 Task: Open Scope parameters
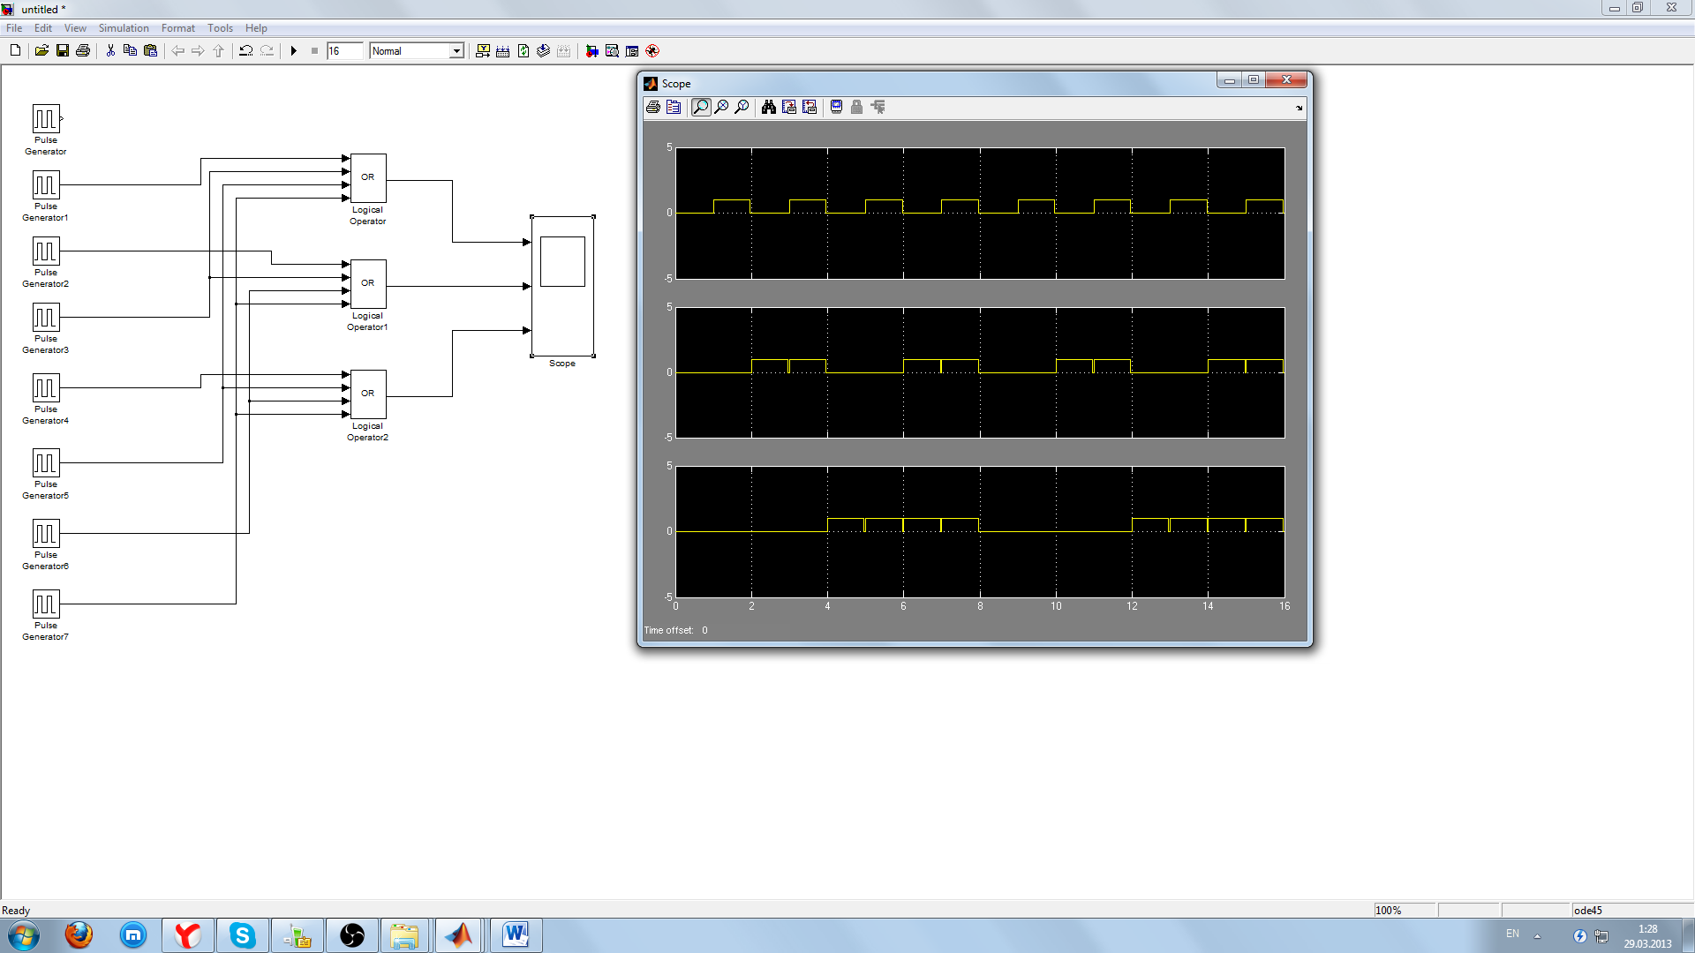tap(674, 107)
